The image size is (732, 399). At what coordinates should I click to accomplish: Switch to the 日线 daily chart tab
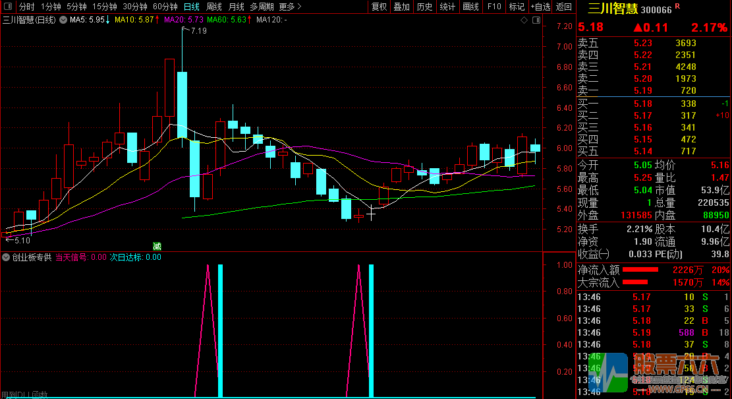tap(191, 7)
